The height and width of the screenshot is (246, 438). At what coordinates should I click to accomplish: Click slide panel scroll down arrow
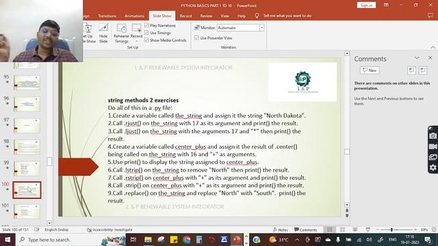tap(49, 223)
